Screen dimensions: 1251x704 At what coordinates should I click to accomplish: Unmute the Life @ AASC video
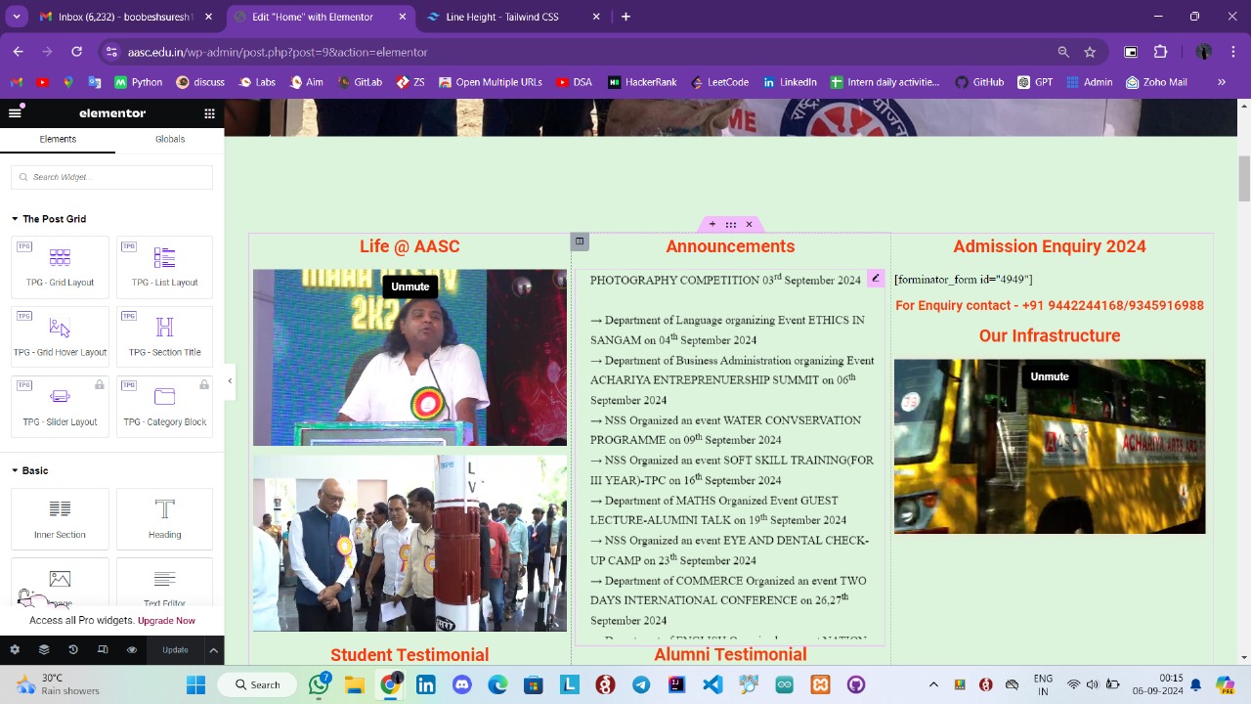(x=410, y=286)
